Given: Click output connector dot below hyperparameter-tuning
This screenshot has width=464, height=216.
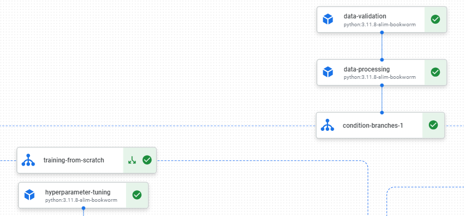Looking at the screenshot, I should pos(84,208).
